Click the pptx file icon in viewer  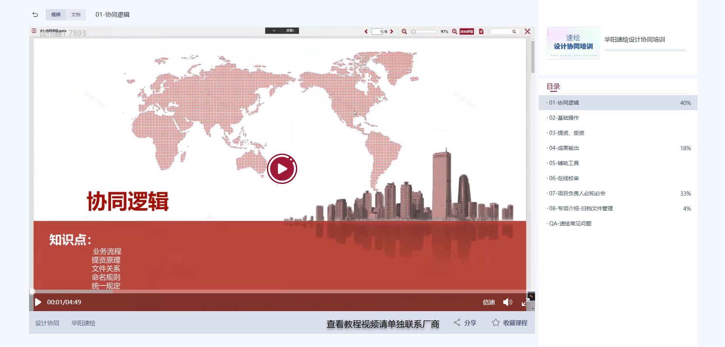click(x=34, y=31)
